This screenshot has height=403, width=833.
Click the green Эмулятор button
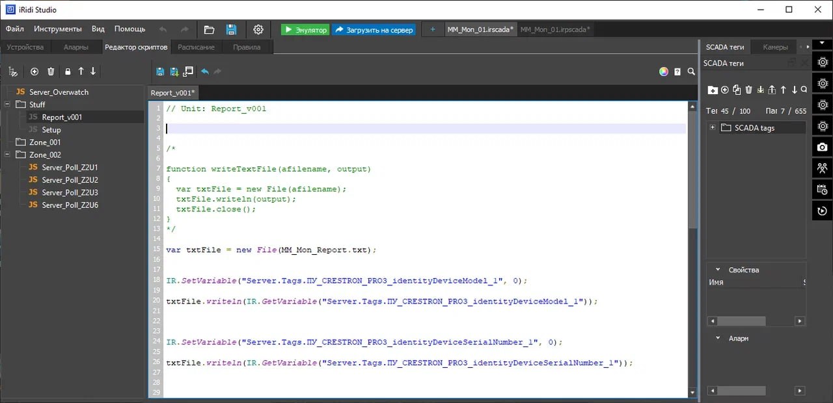(305, 30)
